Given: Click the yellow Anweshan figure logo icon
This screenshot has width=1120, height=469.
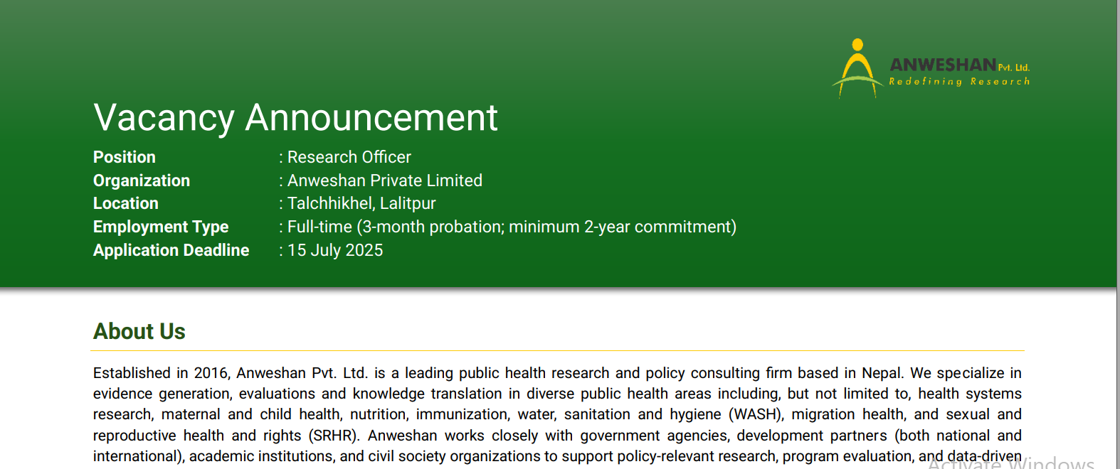Looking at the screenshot, I should point(857,68).
